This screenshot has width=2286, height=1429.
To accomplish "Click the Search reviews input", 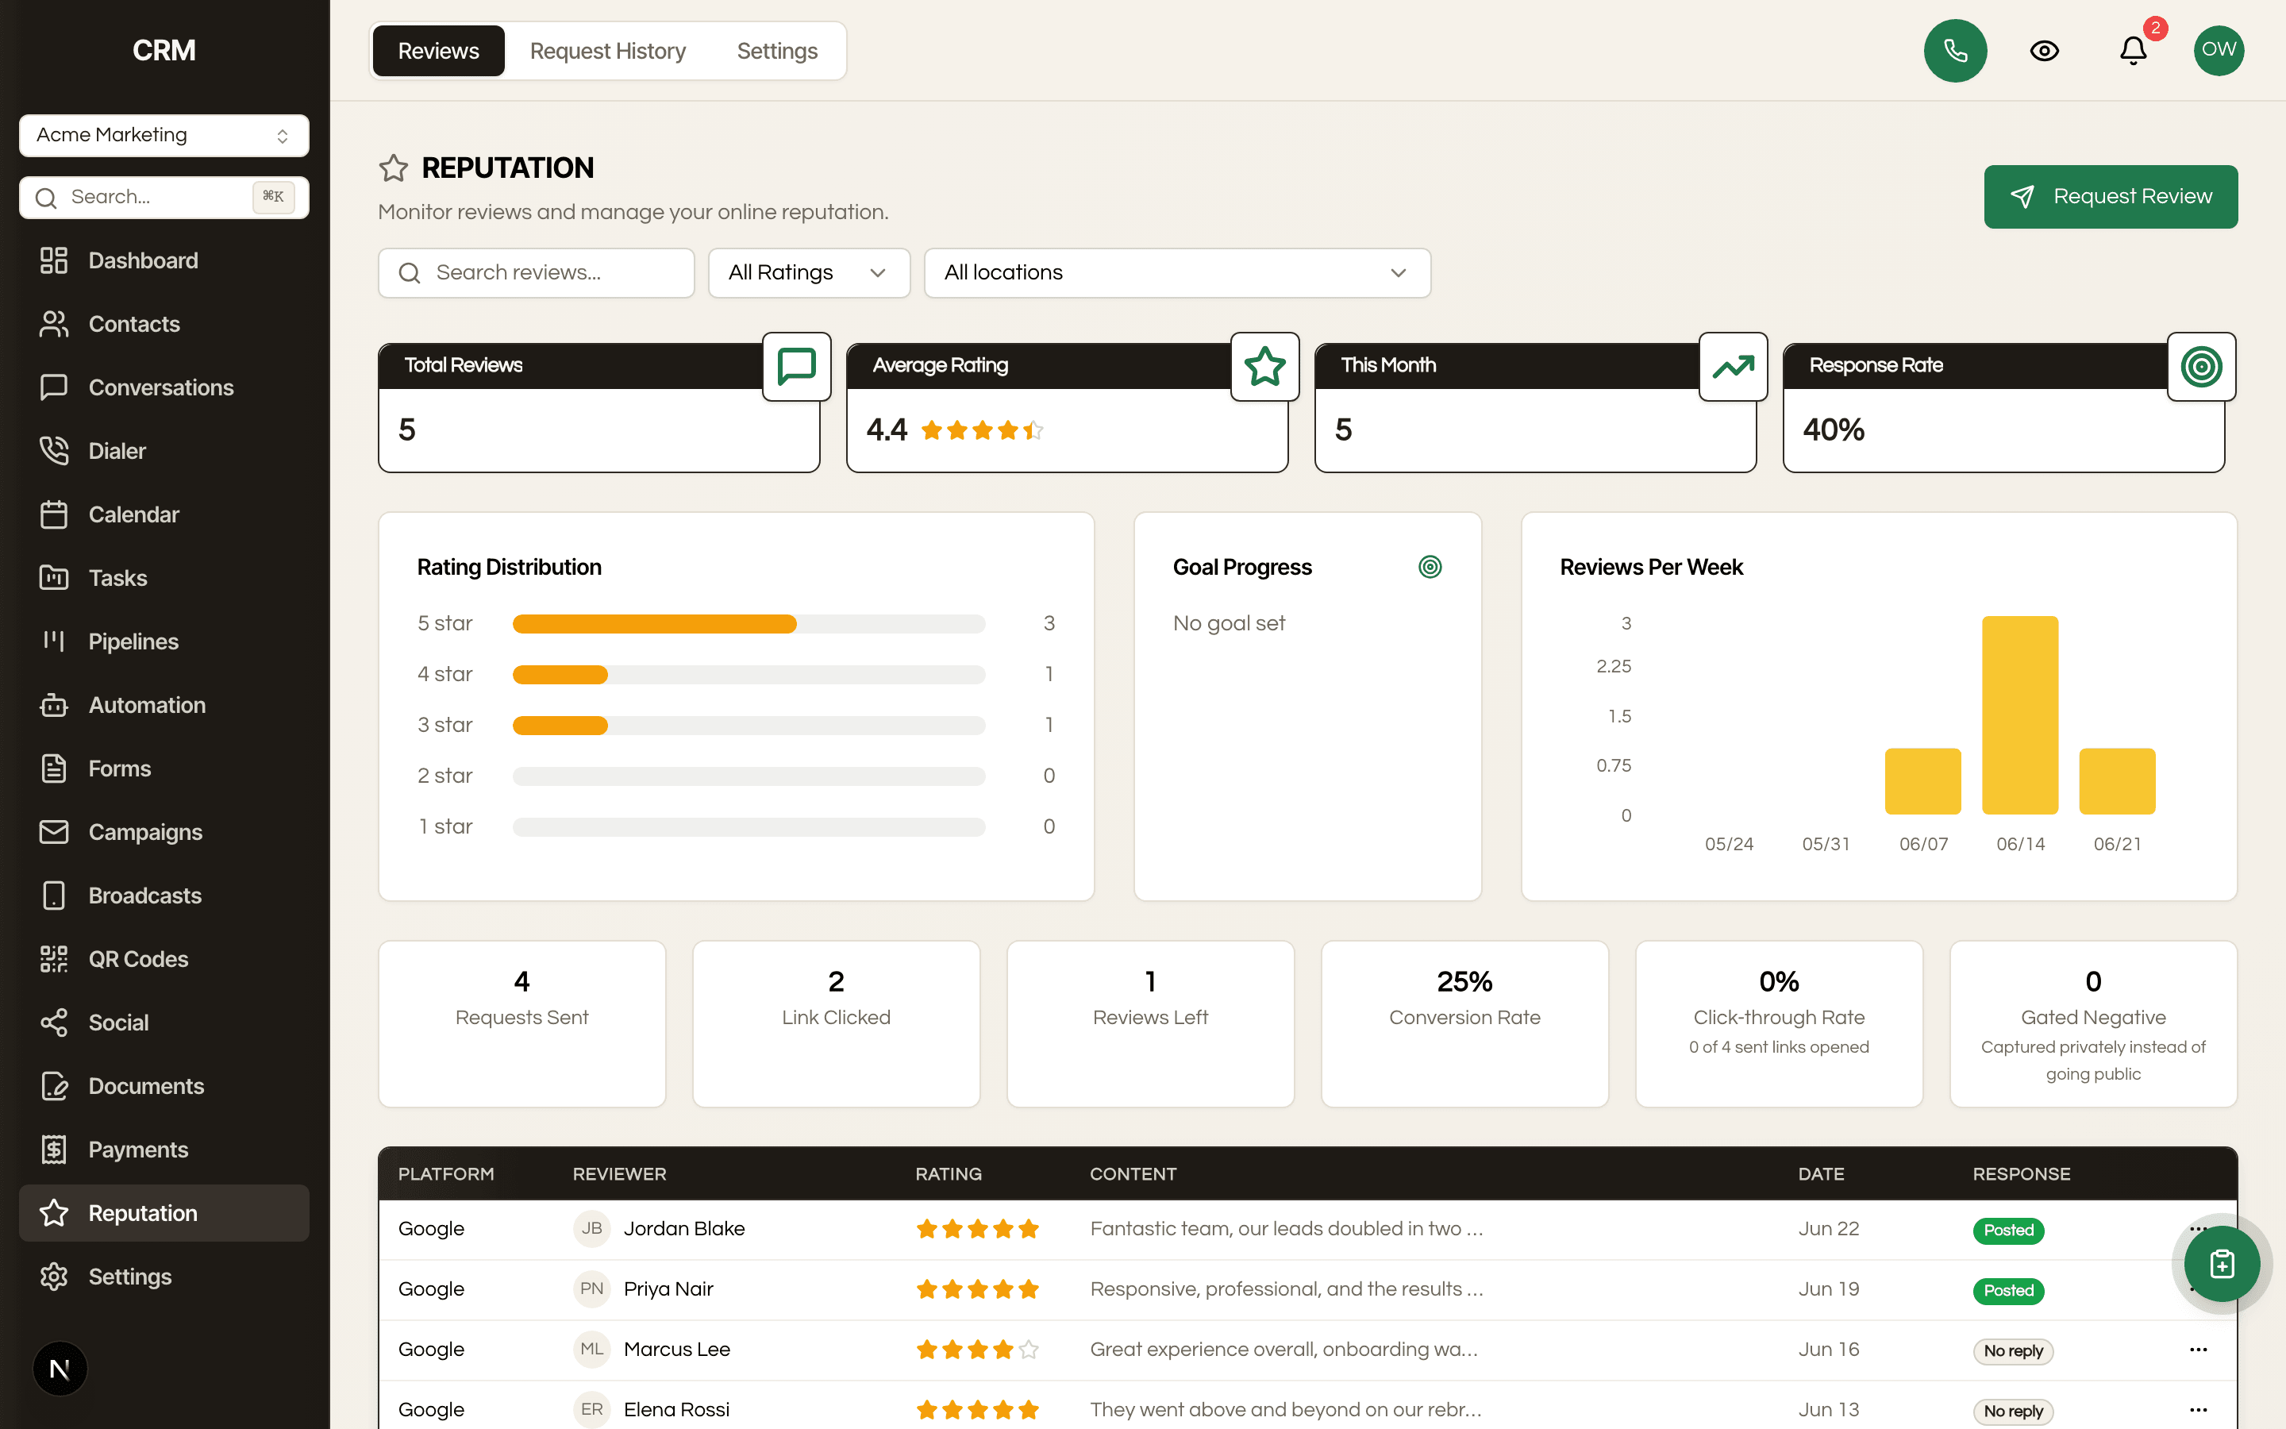I will tap(537, 273).
